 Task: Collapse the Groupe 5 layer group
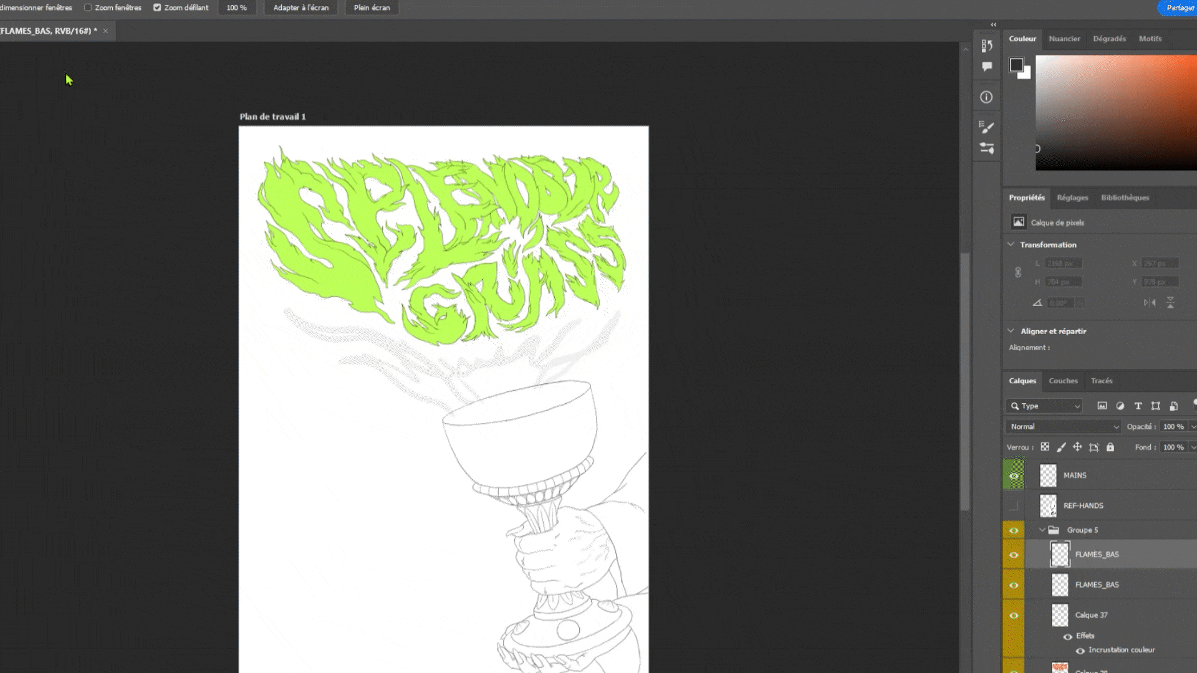(x=1042, y=530)
